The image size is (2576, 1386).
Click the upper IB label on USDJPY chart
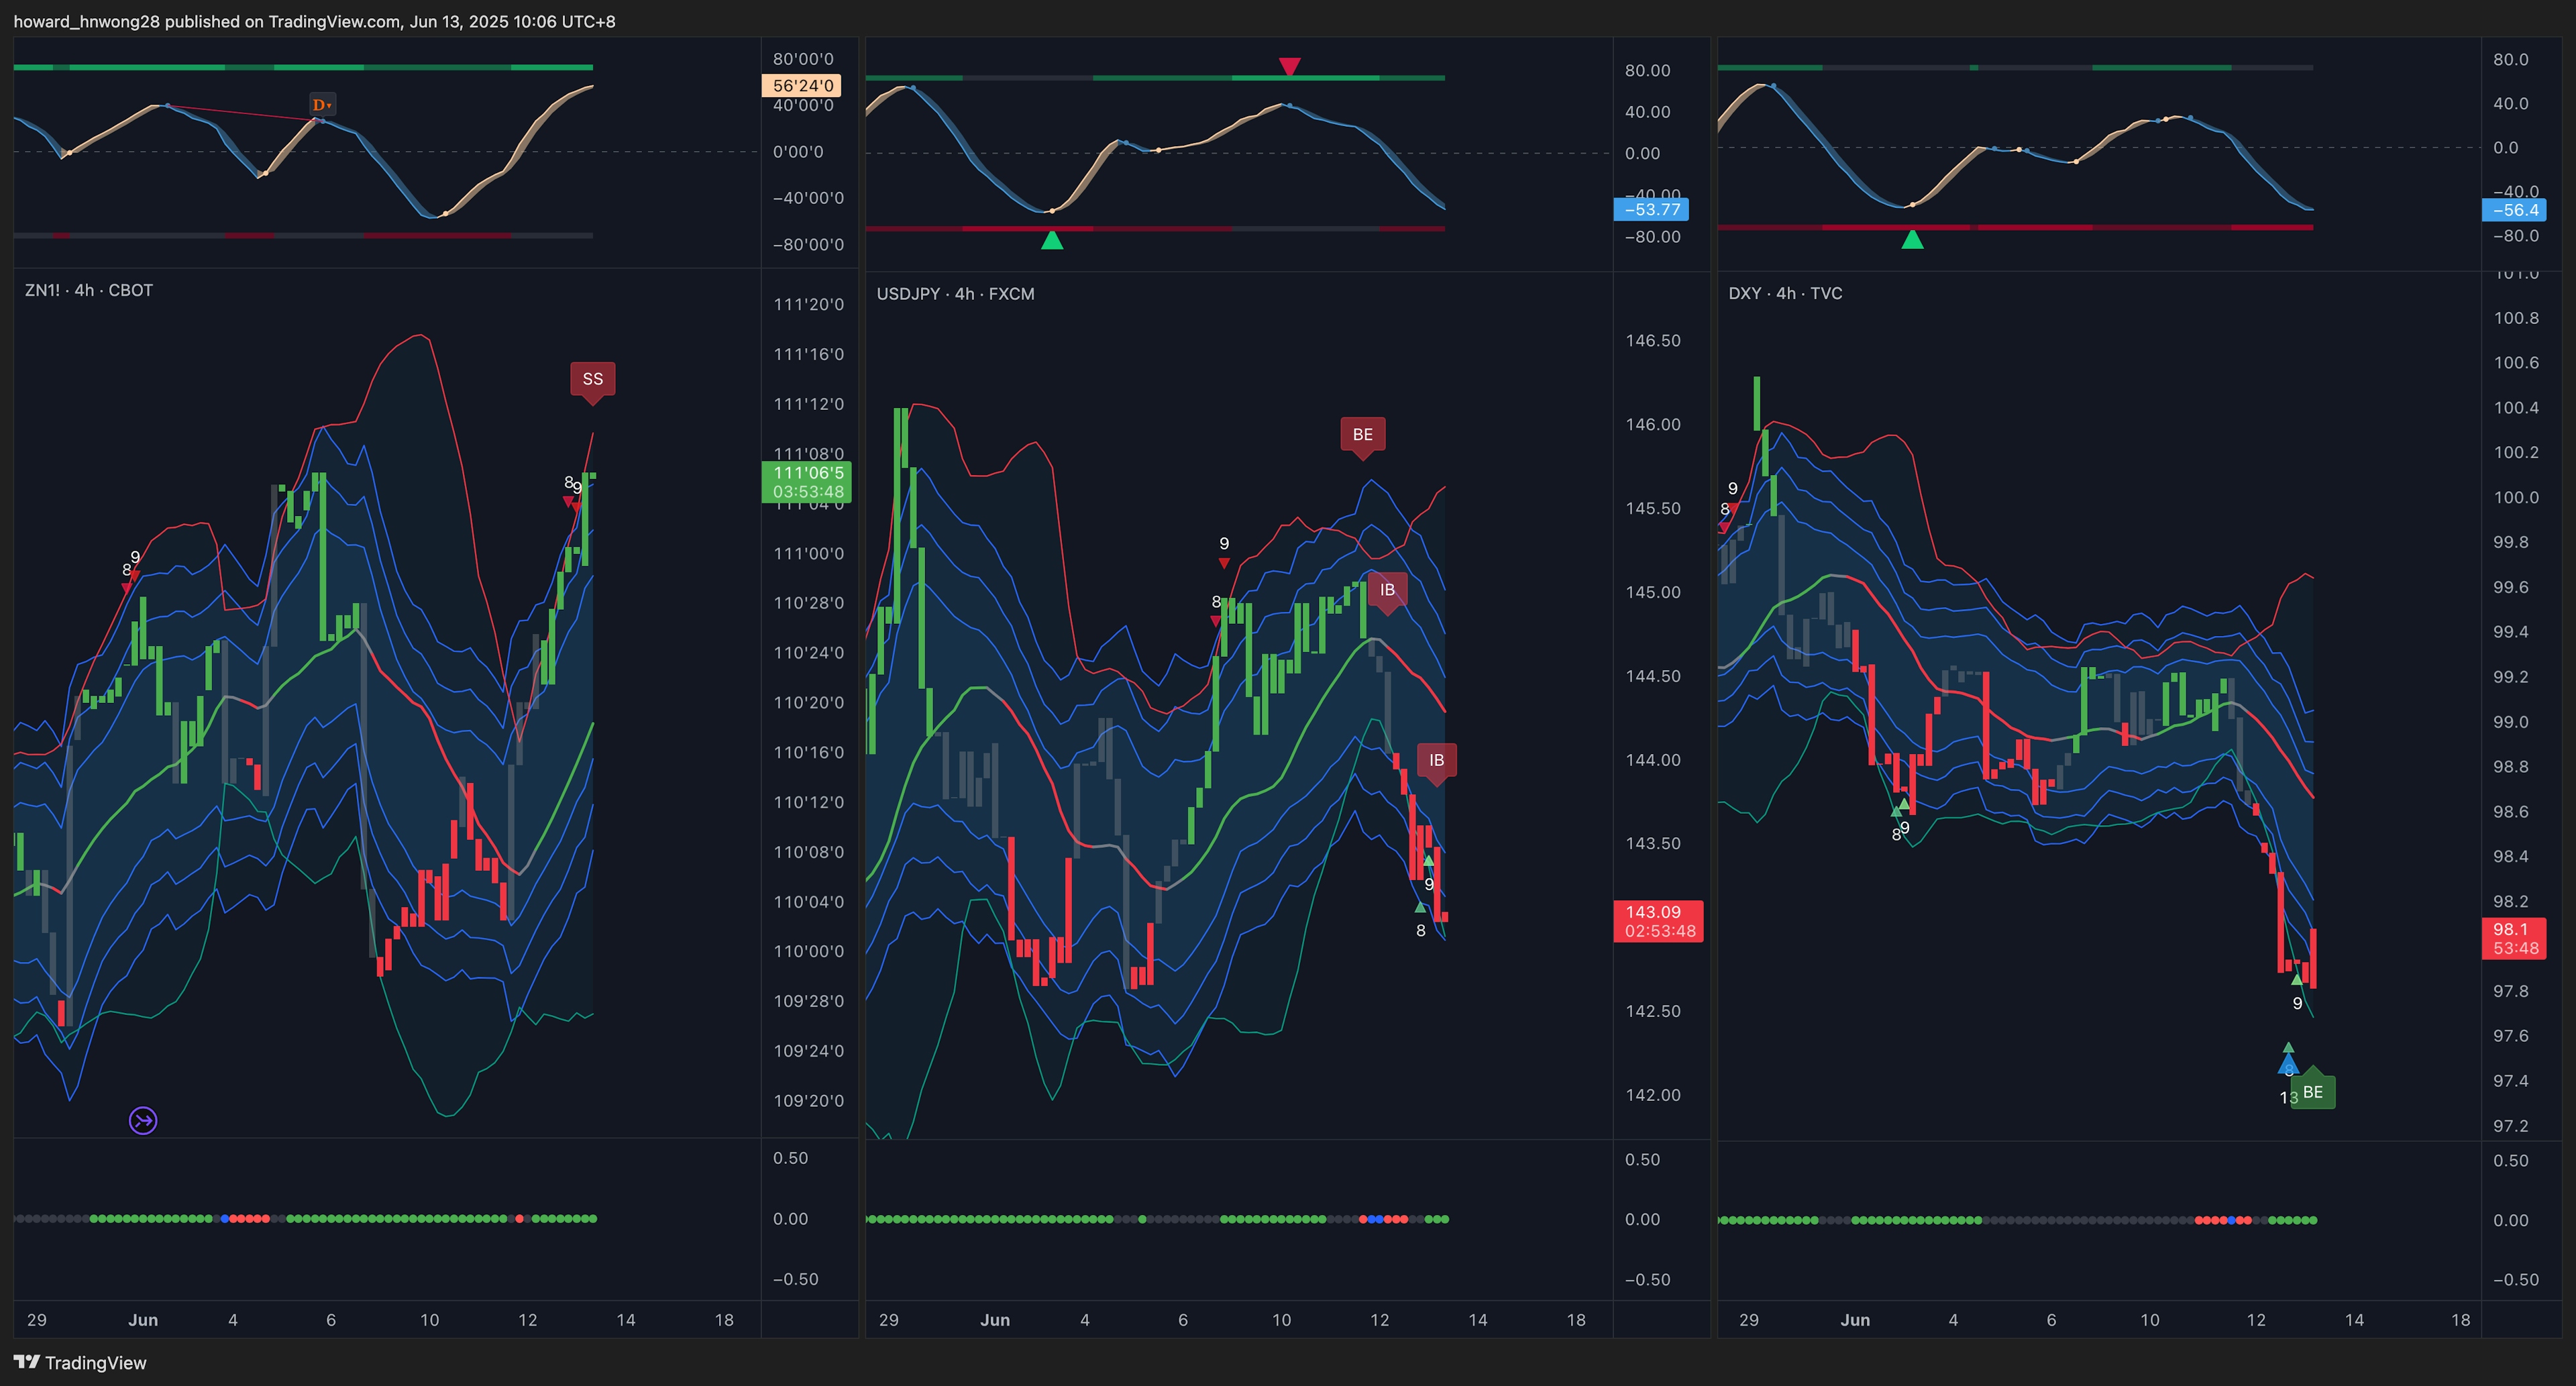pyautogui.click(x=1387, y=590)
